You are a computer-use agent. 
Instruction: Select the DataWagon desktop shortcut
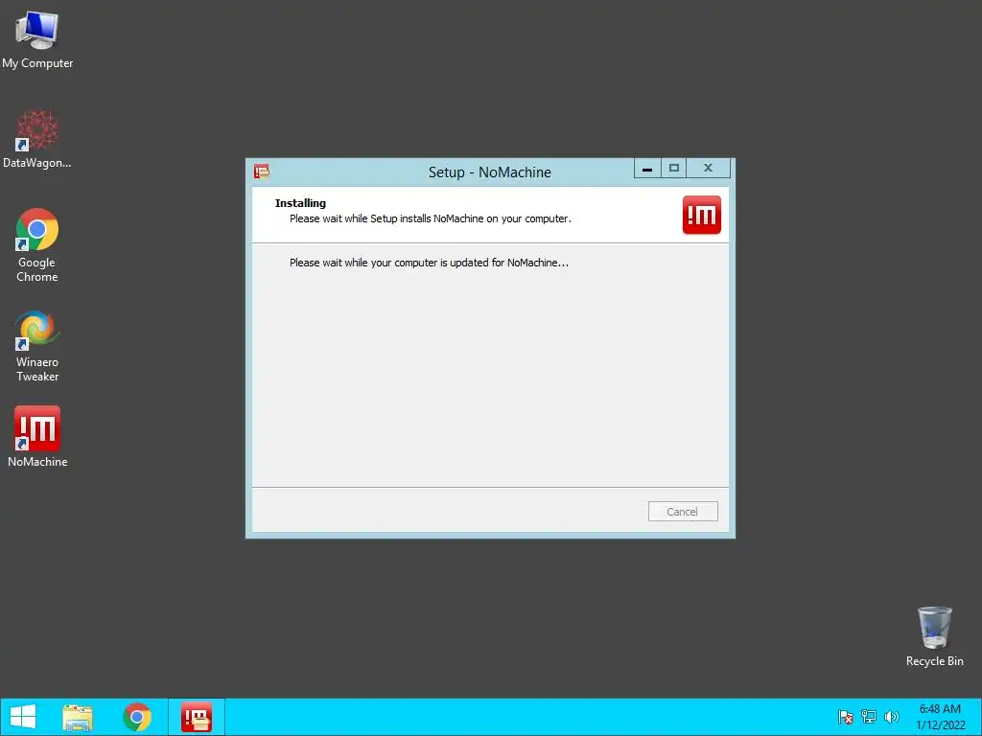tap(37, 139)
